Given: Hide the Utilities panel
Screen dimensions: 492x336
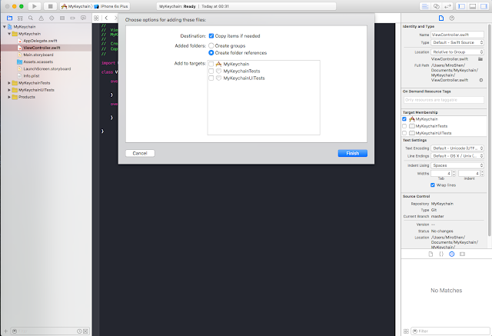Looking at the screenshot, I should (x=484, y=6).
